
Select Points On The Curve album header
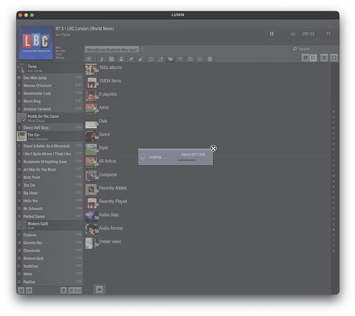point(50,118)
